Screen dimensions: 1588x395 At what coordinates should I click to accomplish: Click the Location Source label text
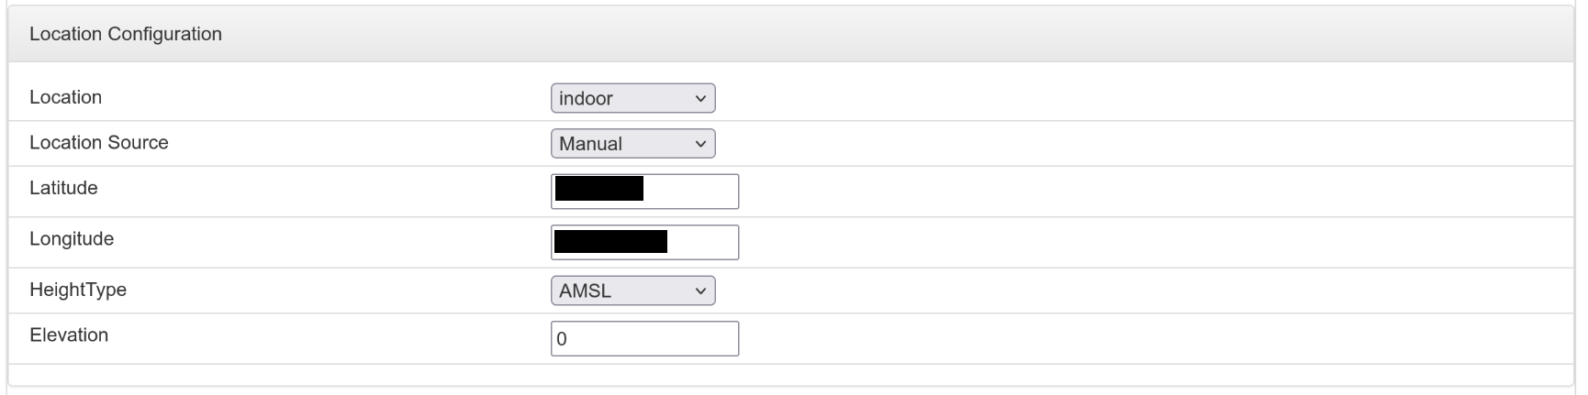coord(99,143)
